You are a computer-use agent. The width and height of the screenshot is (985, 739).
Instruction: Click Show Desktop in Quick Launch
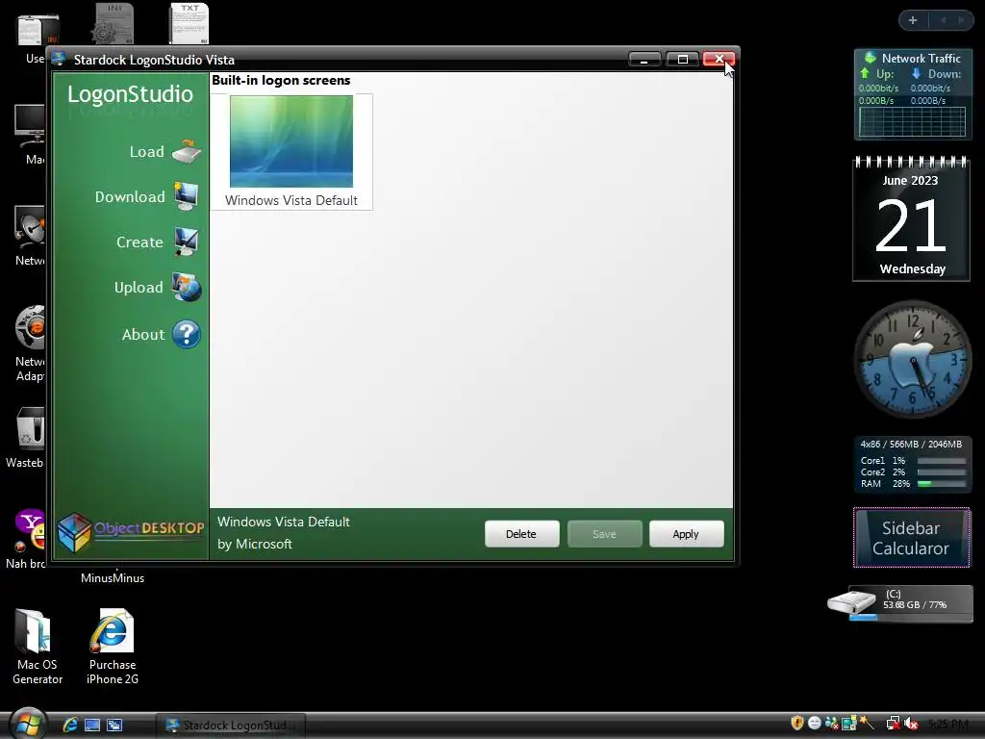coord(92,725)
